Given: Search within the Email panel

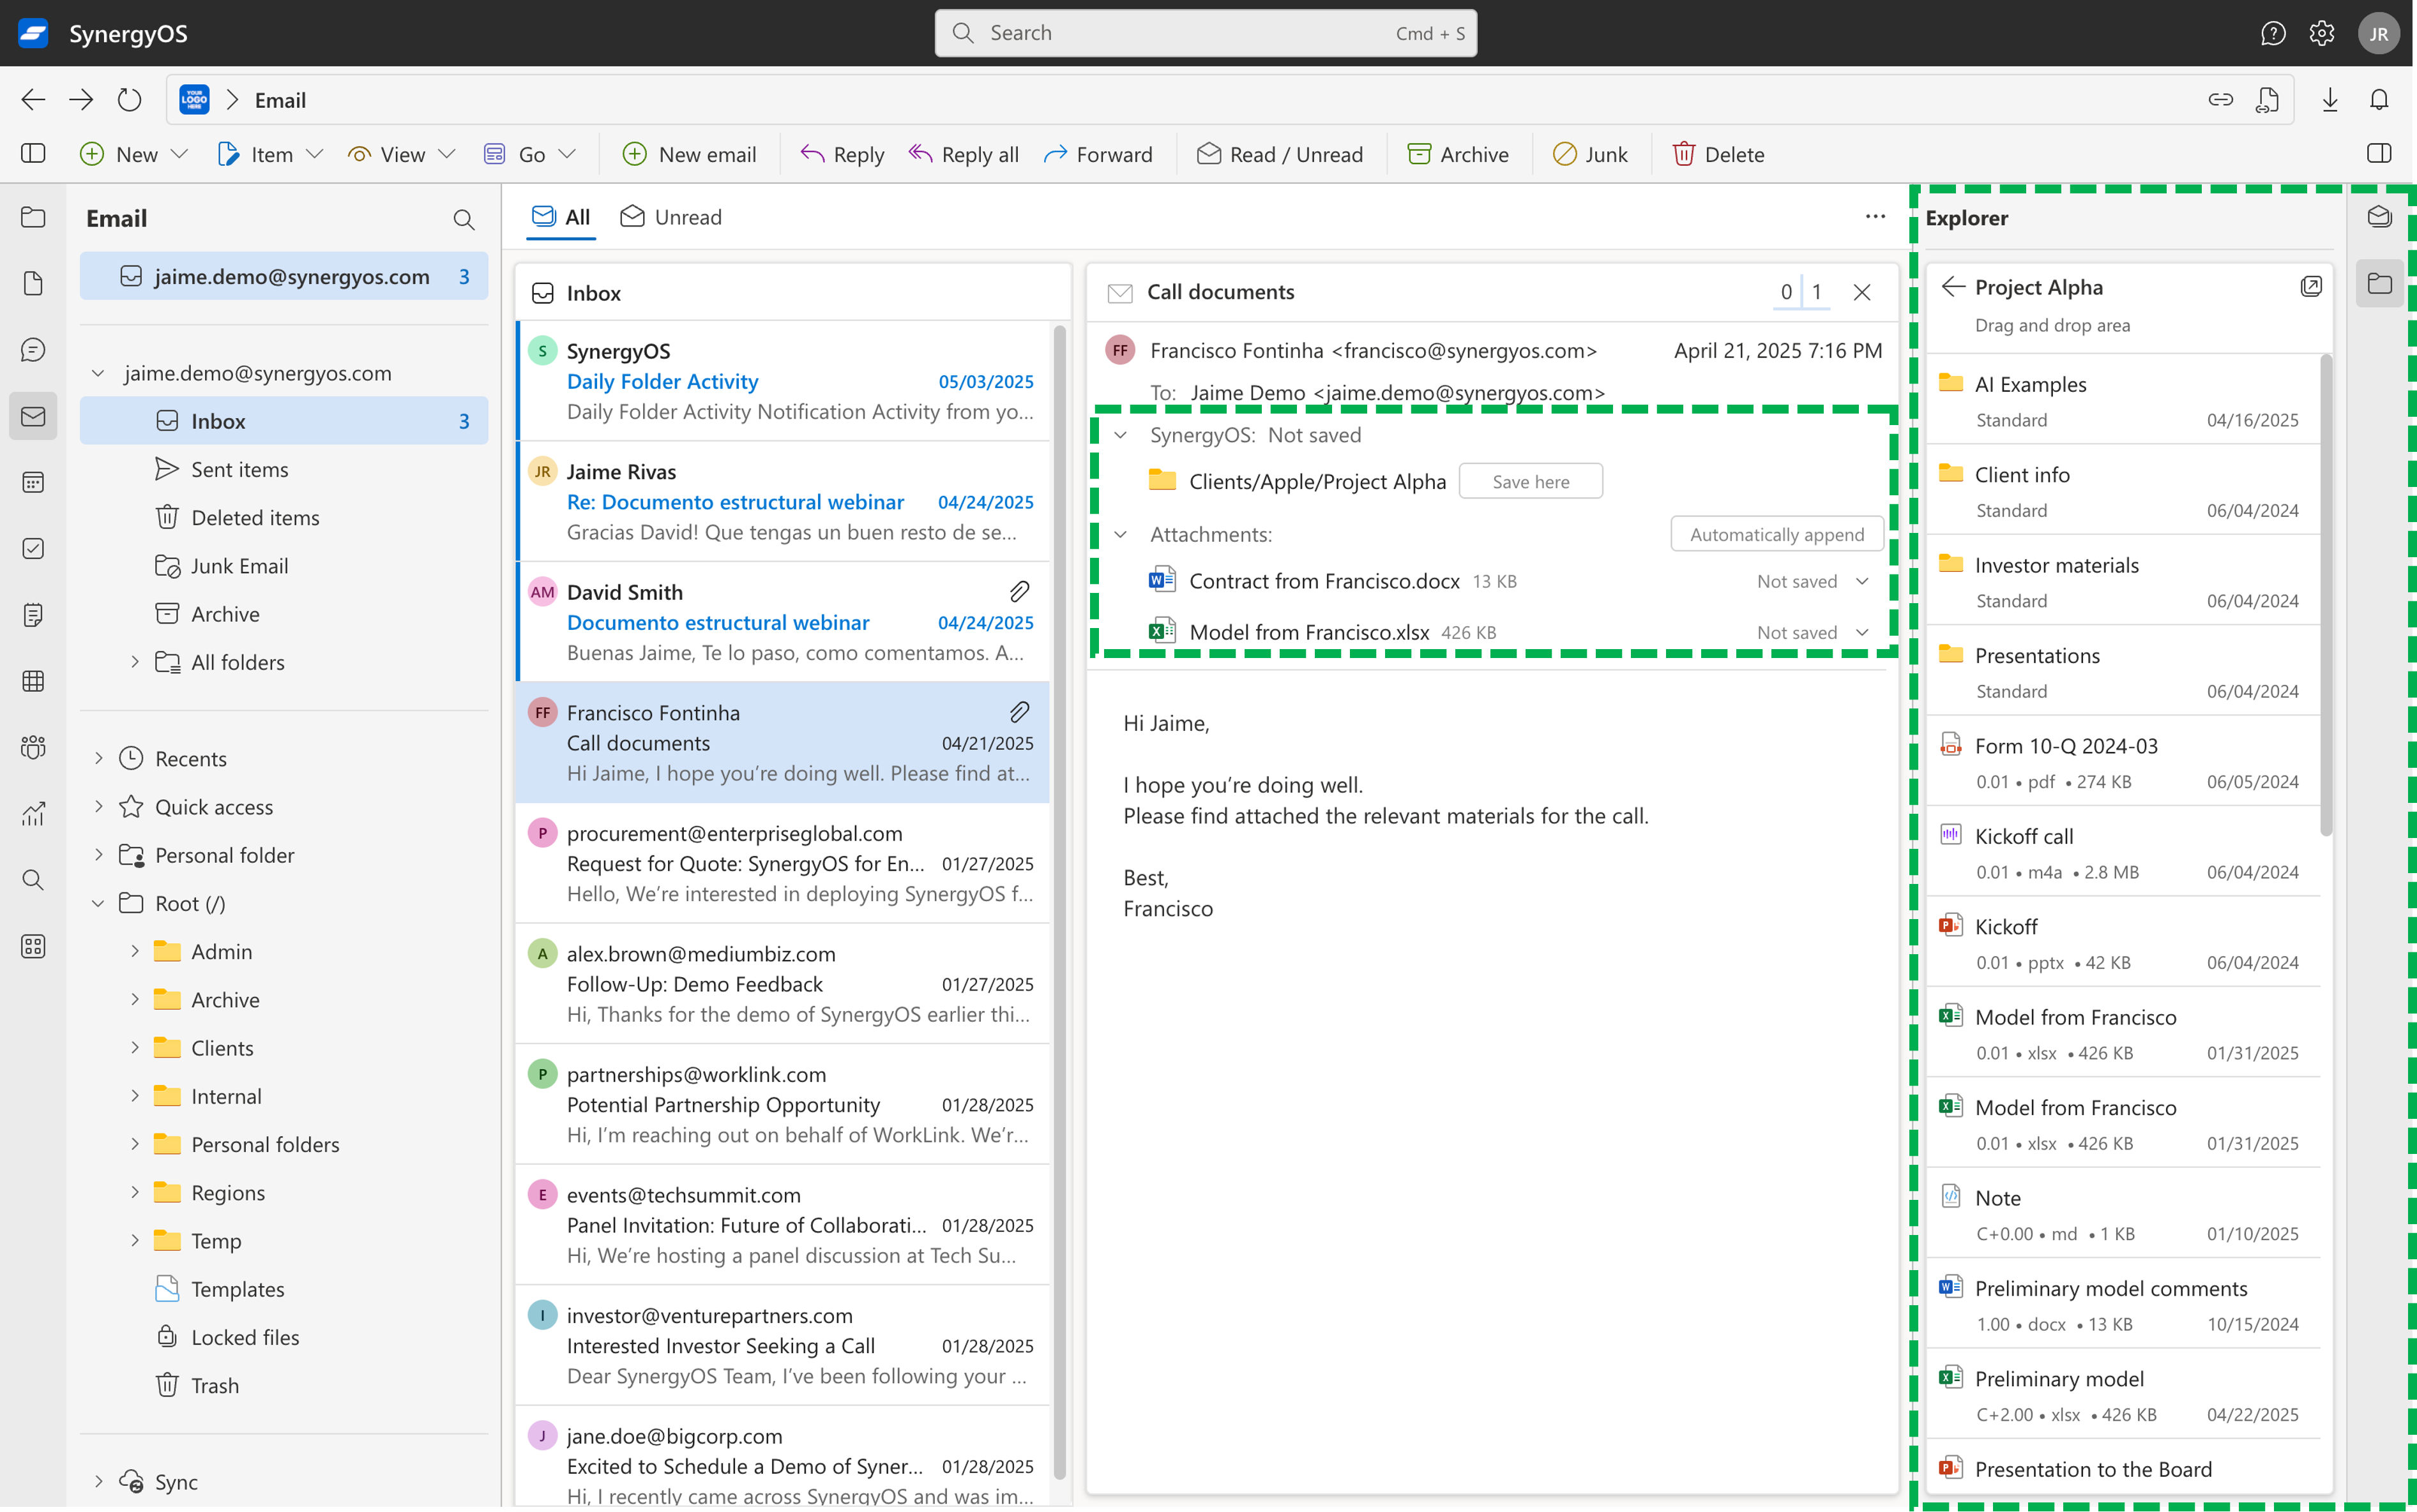Looking at the screenshot, I should click(x=463, y=219).
